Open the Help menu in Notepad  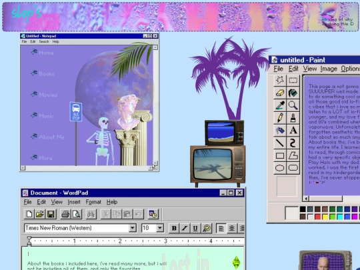[x=55, y=41]
